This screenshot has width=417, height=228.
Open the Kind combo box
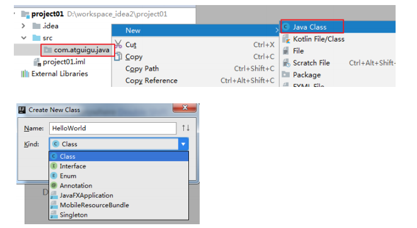119,144
